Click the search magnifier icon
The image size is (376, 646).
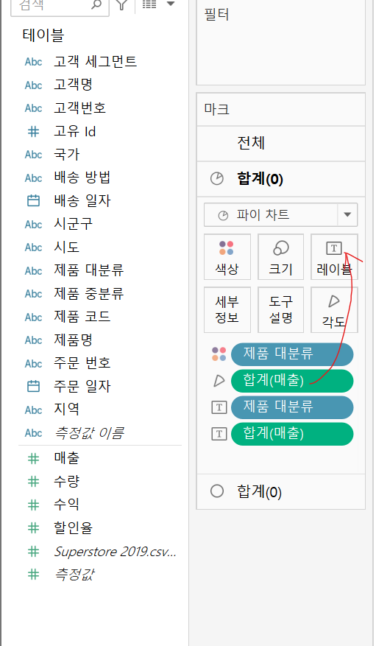[96, 5]
